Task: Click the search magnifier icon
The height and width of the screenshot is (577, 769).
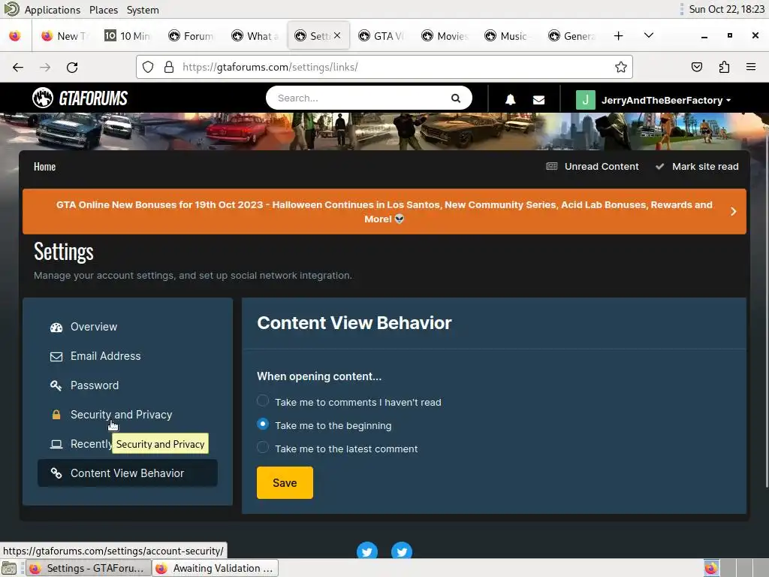Action: pos(456,98)
